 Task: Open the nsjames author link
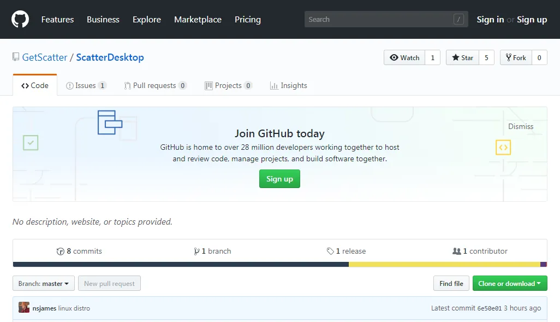[44, 308]
